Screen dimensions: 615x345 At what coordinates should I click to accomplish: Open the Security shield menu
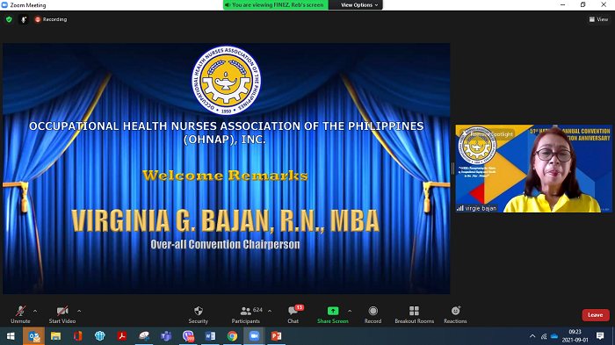[x=198, y=315]
